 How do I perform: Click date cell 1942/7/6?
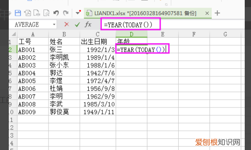coord(97,73)
